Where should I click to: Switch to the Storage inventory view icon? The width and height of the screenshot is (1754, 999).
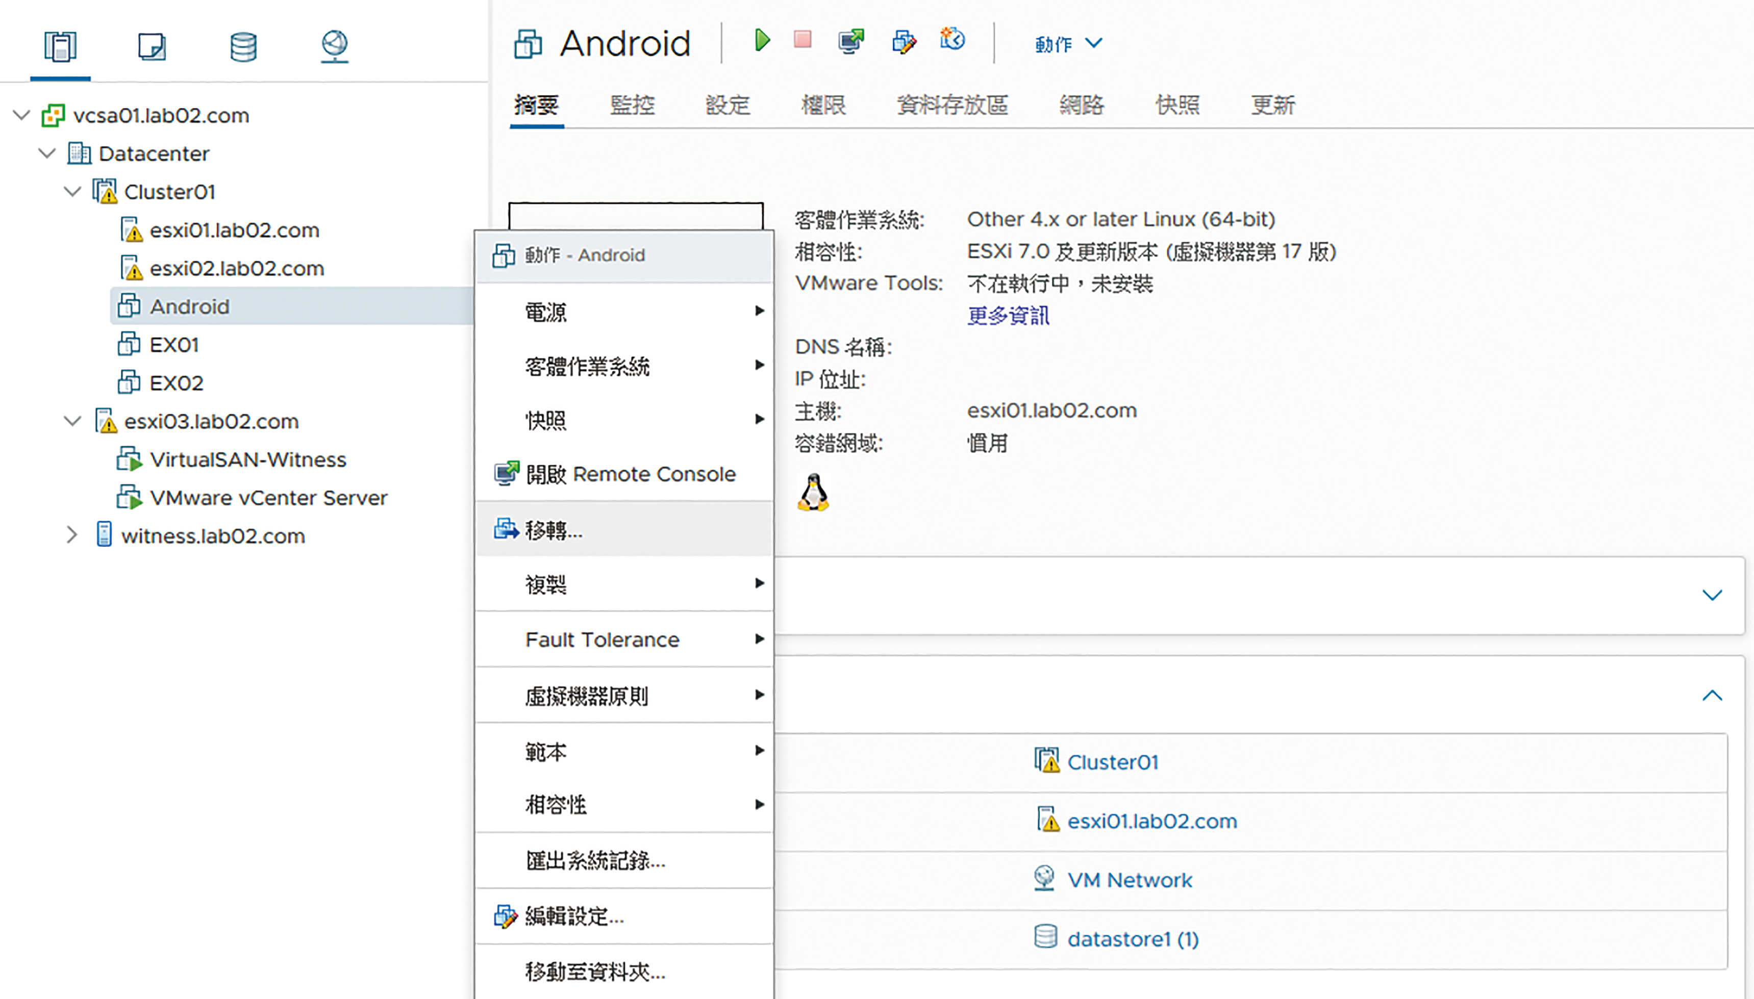[x=243, y=46]
